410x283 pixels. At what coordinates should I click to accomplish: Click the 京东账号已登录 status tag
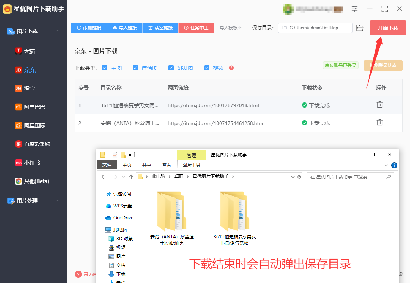pos(340,65)
